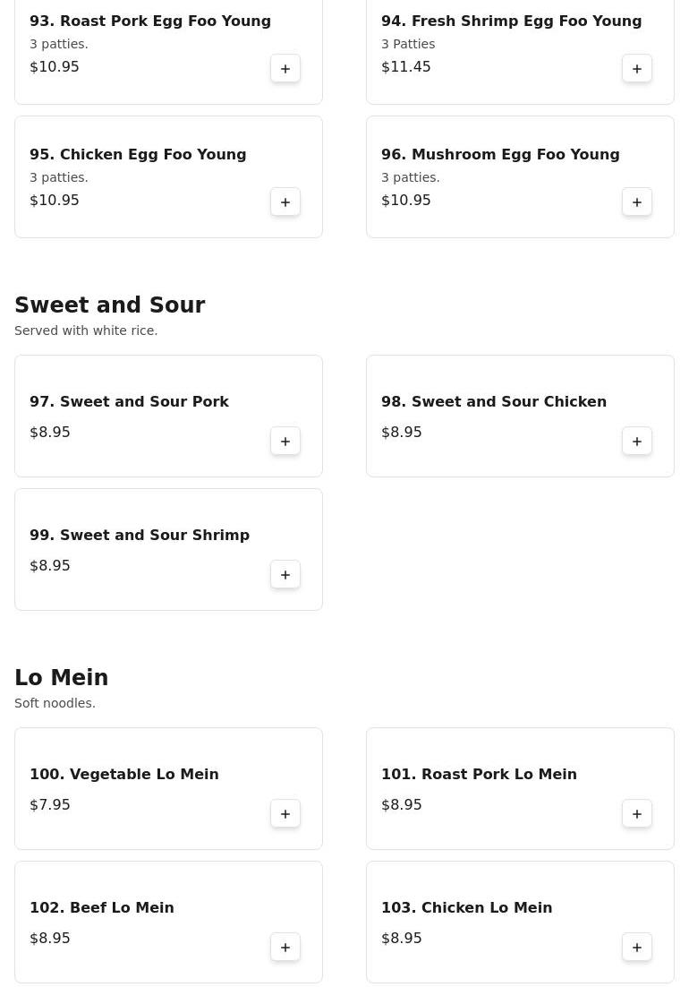Add Fresh Shrimp Egg Foo Young plus icon
This screenshot has height=987, width=689.
click(637, 69)
